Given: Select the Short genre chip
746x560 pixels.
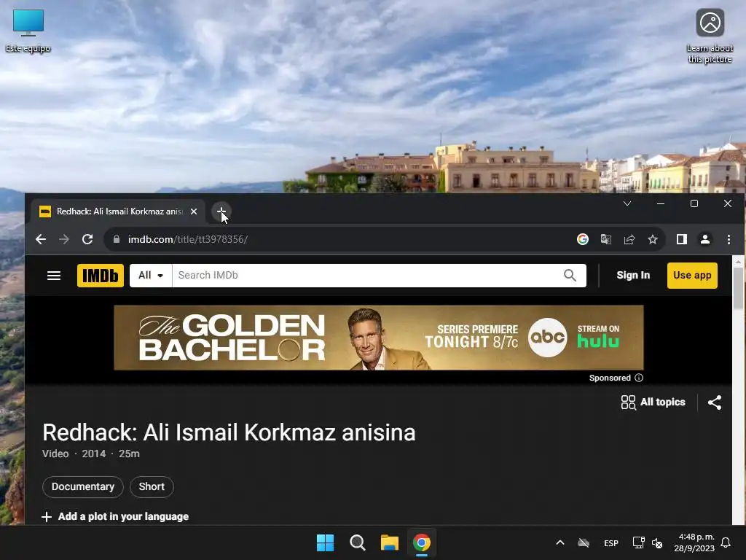Looking at the screenshot, I should (152, 486).
